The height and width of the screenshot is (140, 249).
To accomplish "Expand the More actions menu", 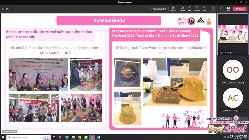I will point(204,9).
